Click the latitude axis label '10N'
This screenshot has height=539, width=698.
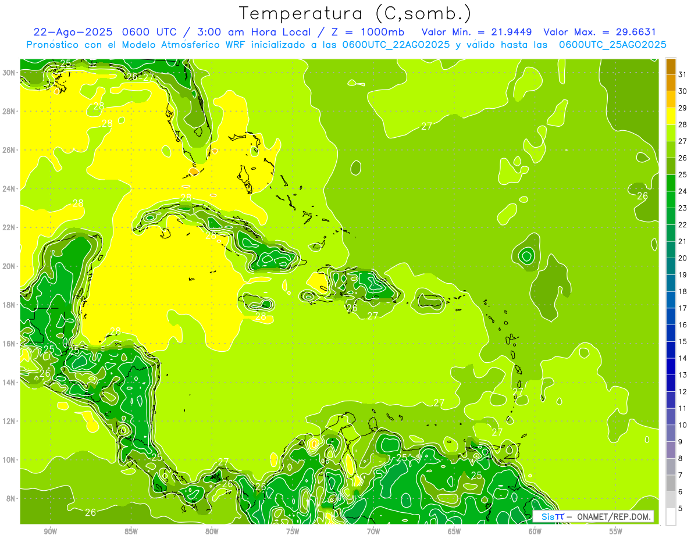point(9,460)
